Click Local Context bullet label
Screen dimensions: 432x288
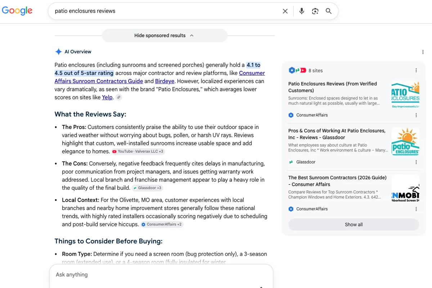click(x=80, y=200)
